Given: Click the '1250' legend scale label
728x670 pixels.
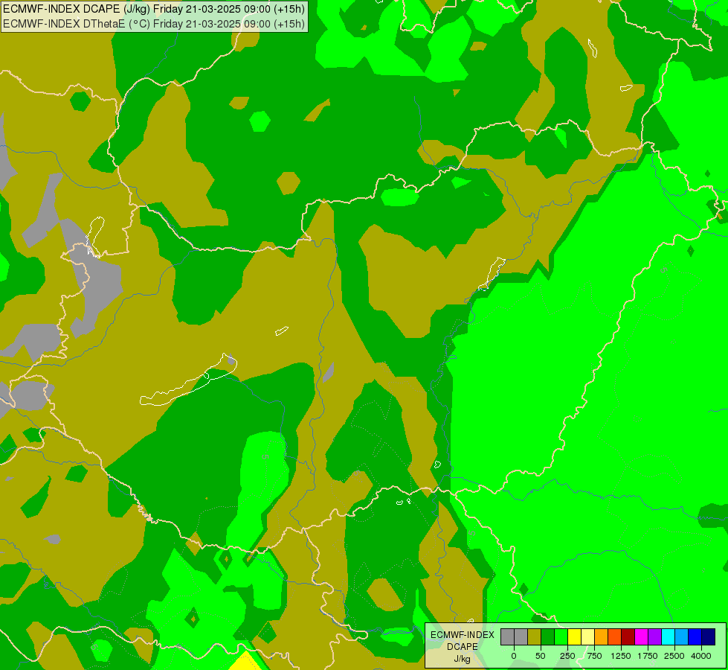Looking at the screenshot, I should point(621,656).
